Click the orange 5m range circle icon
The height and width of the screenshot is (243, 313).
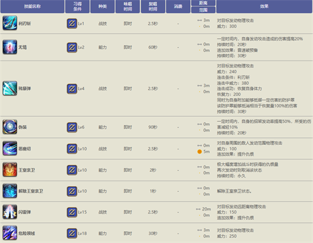coord(200,152)
